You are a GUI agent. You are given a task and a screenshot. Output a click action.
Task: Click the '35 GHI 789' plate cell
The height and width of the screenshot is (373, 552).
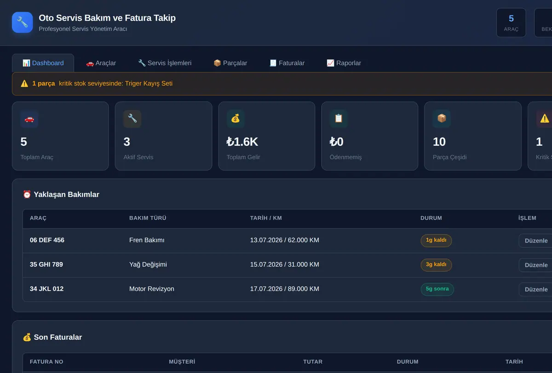46,264
